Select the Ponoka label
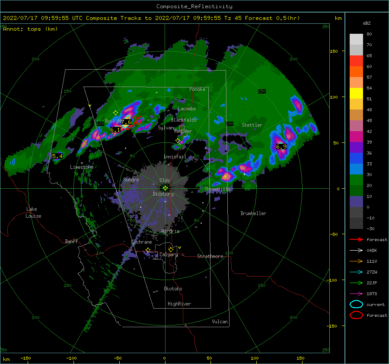This screenshot has height=364, width=389. tap(197, 89)
